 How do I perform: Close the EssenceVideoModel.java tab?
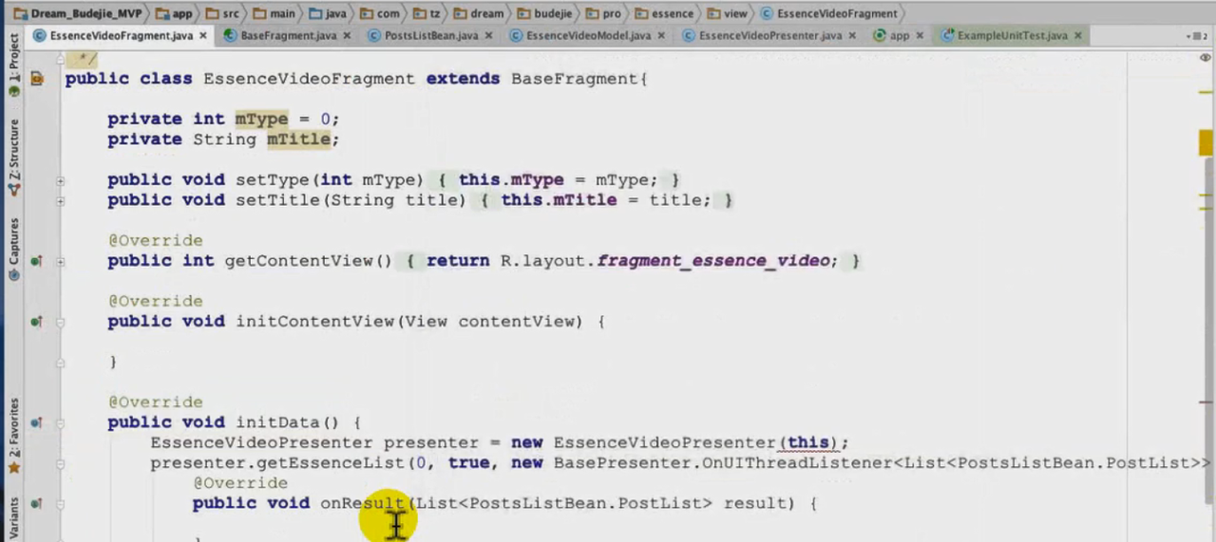tap(661, 36)
